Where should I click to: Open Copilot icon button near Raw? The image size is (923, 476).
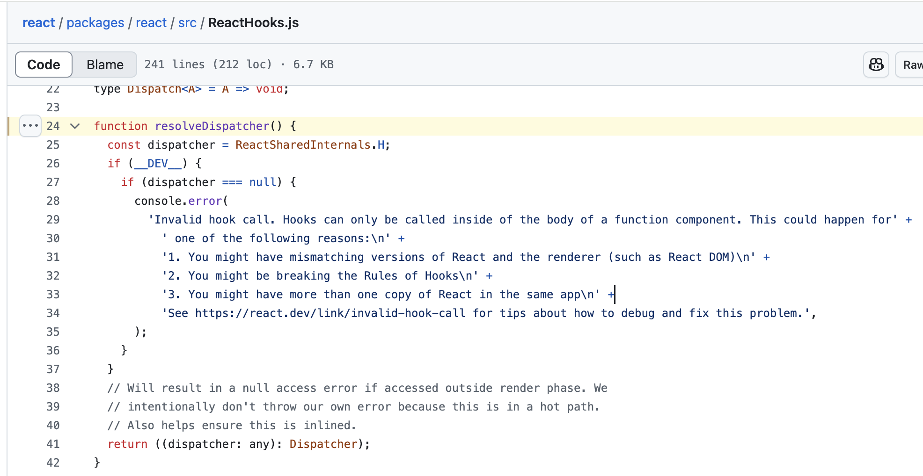876,65
